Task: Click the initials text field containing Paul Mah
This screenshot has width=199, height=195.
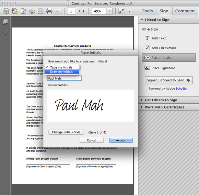Action: pos(65,78)
